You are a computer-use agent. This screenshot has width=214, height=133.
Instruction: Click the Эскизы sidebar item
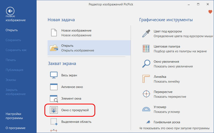point(11,80)
